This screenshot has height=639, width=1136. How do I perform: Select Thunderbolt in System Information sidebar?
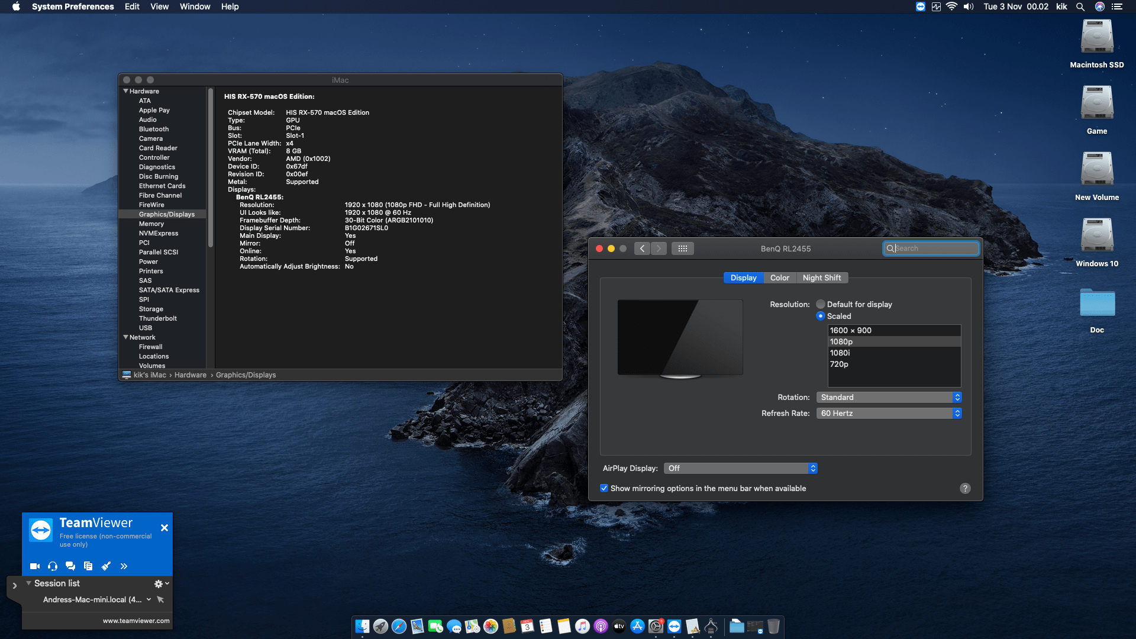tap(158, 318)
